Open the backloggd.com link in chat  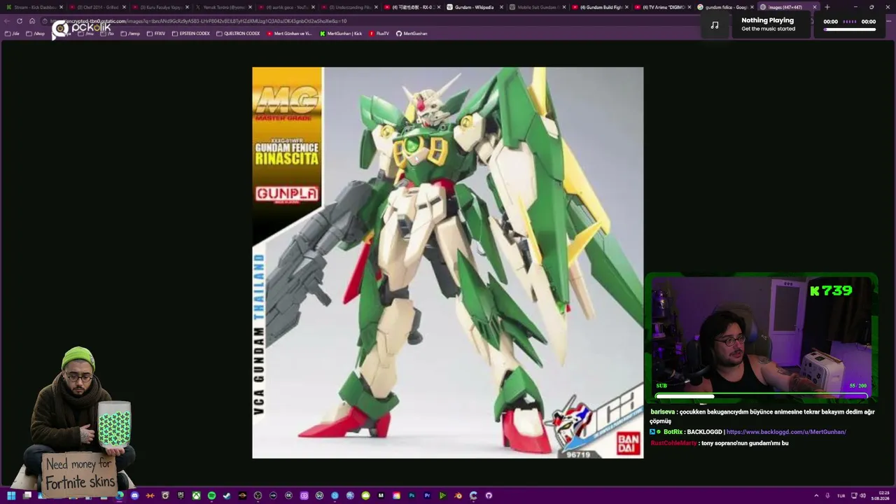pos(786,432)
